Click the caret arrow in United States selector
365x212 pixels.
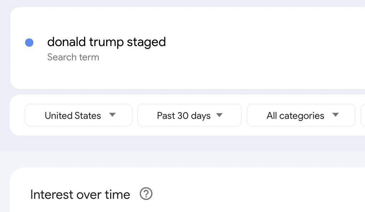[x=112, y=115]
